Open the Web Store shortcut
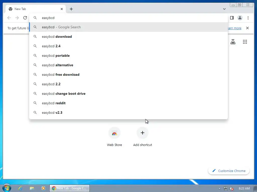The width and height of the screenshot is (257, 192). click(114, 137)
